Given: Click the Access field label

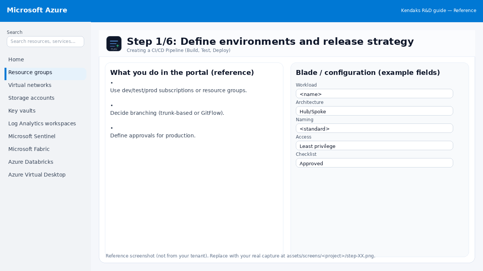Looking at the screenshot, I should [303, 137].
